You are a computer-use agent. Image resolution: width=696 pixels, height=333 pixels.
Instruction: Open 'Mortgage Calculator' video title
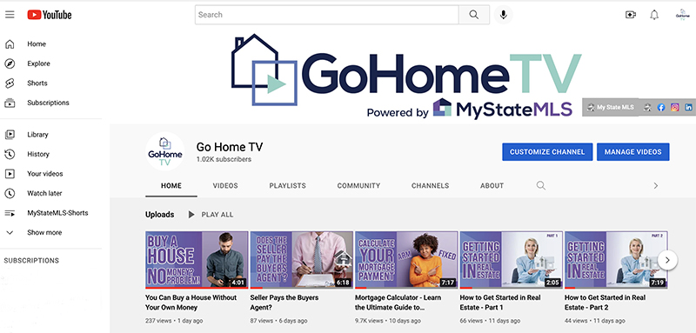398,303
